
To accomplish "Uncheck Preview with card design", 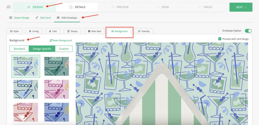I will click(x=220, y=39).
